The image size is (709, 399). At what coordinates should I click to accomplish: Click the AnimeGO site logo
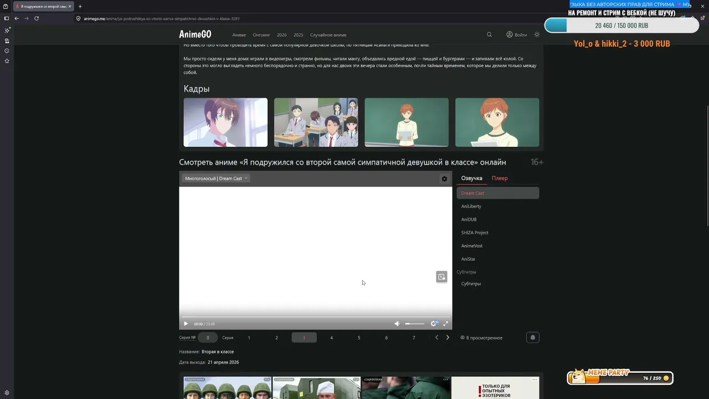195,34
